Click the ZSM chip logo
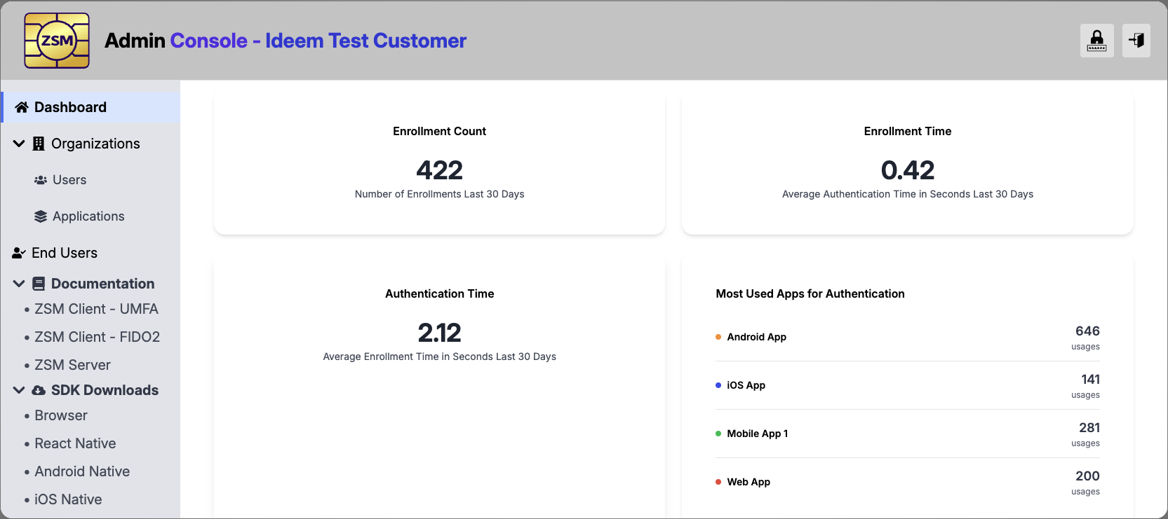This screenshot has width=1168, height=519. [x=57, y=41]
